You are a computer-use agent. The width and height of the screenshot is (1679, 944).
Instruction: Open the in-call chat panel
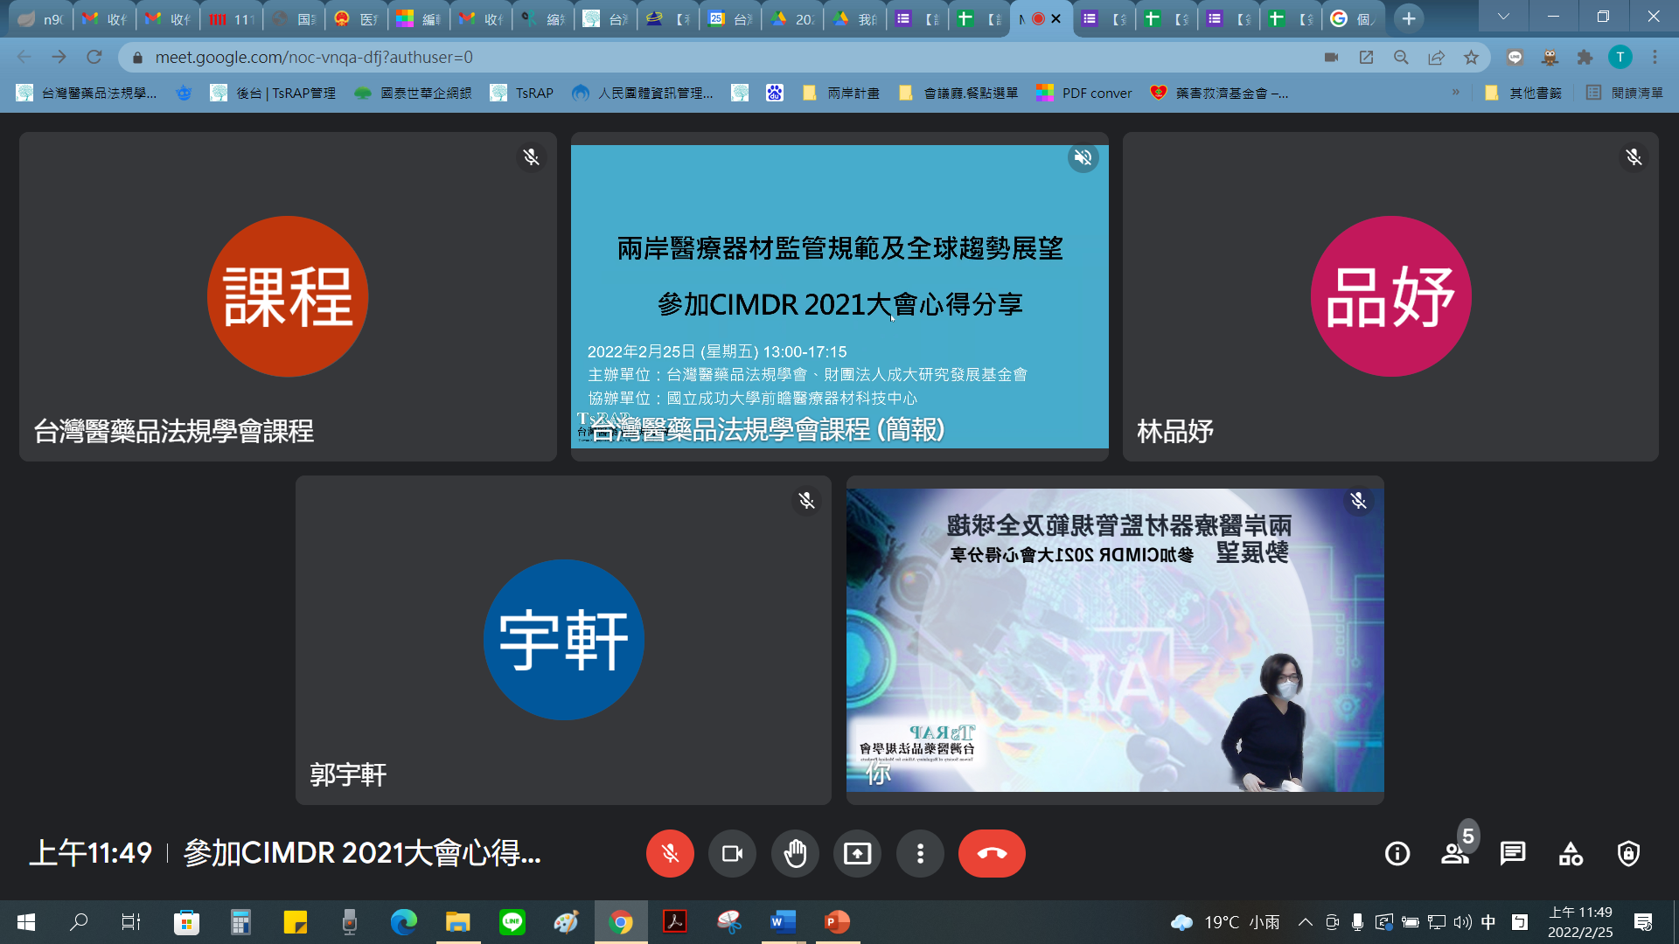tap(1513, 853)
